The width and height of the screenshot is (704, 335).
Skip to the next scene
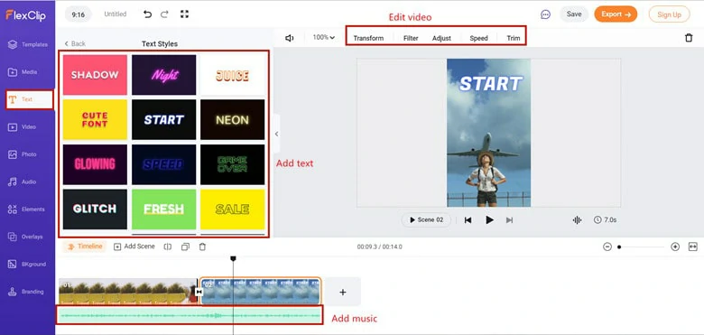tap(509, 220)
